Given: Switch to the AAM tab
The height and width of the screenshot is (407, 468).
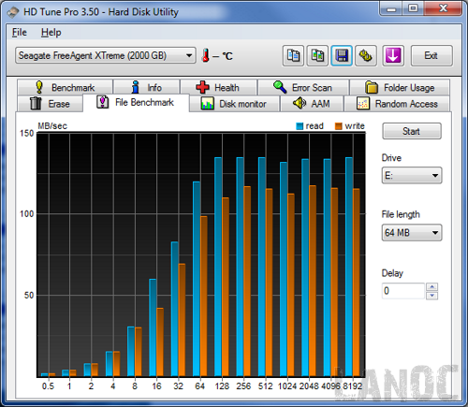Looking at the screenshot, I should (x=312, y=104).
